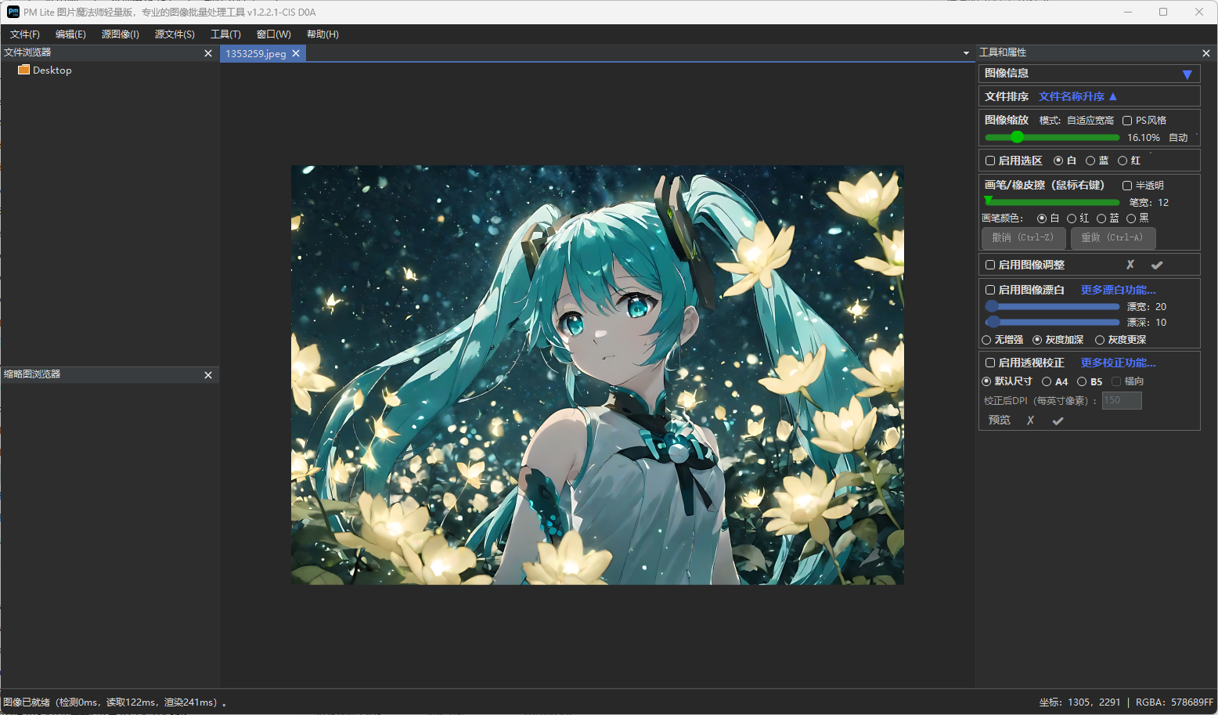
Task: Close the 缩略图浏览器 panel
Action: (x=208, y=375)
